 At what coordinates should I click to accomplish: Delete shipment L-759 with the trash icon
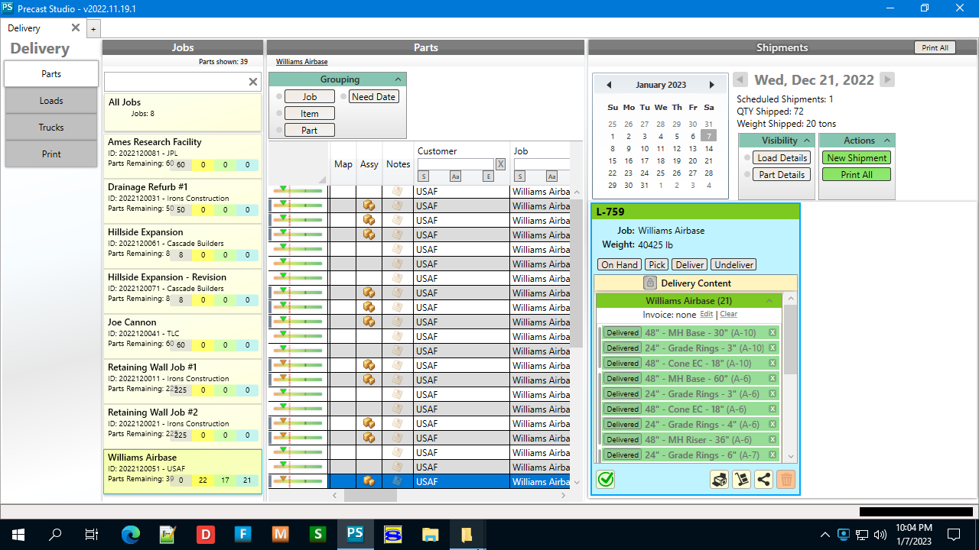[785, 479]
